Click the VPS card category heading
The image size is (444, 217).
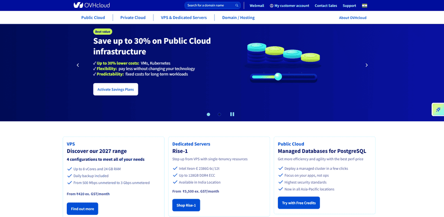[x=71, y=144]
